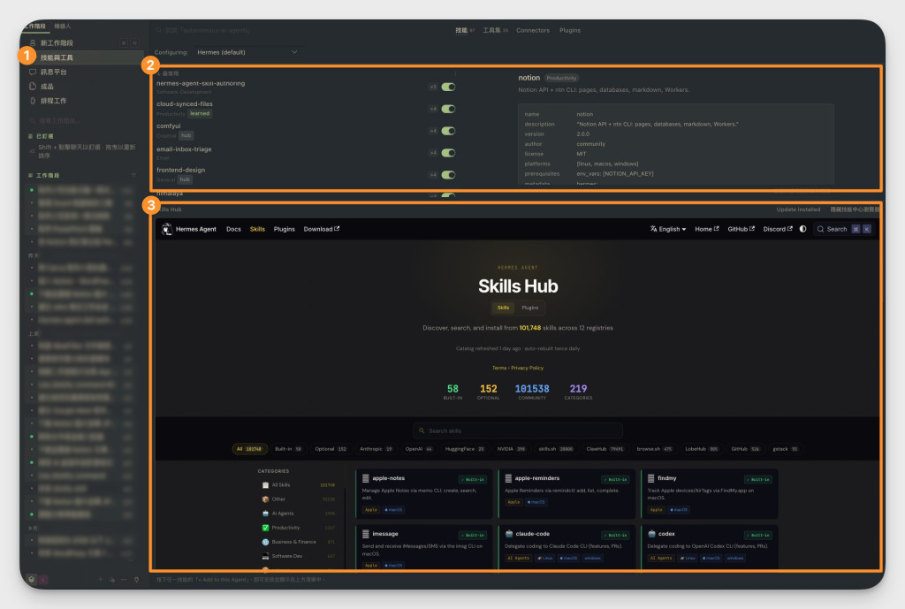Open the Docs link in navbar
Image resolution: width=905 pixels, height=609 pixels.
click(233, 229)
